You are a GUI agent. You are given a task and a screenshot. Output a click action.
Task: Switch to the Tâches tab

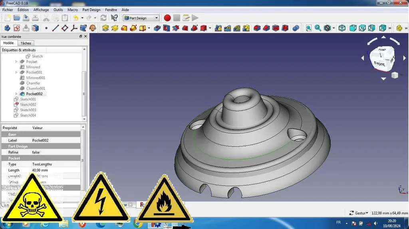point(26,43)
